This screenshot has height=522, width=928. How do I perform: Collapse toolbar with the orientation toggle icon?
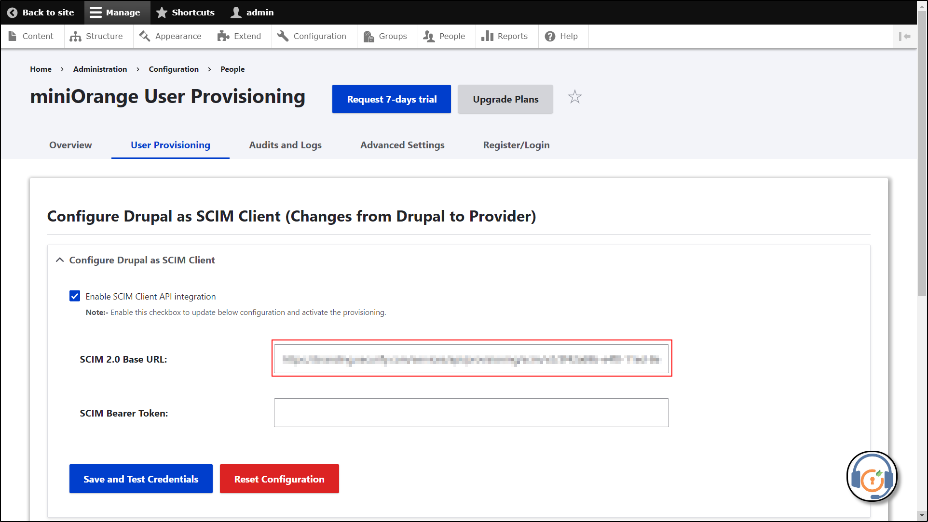tap(905, 36)
